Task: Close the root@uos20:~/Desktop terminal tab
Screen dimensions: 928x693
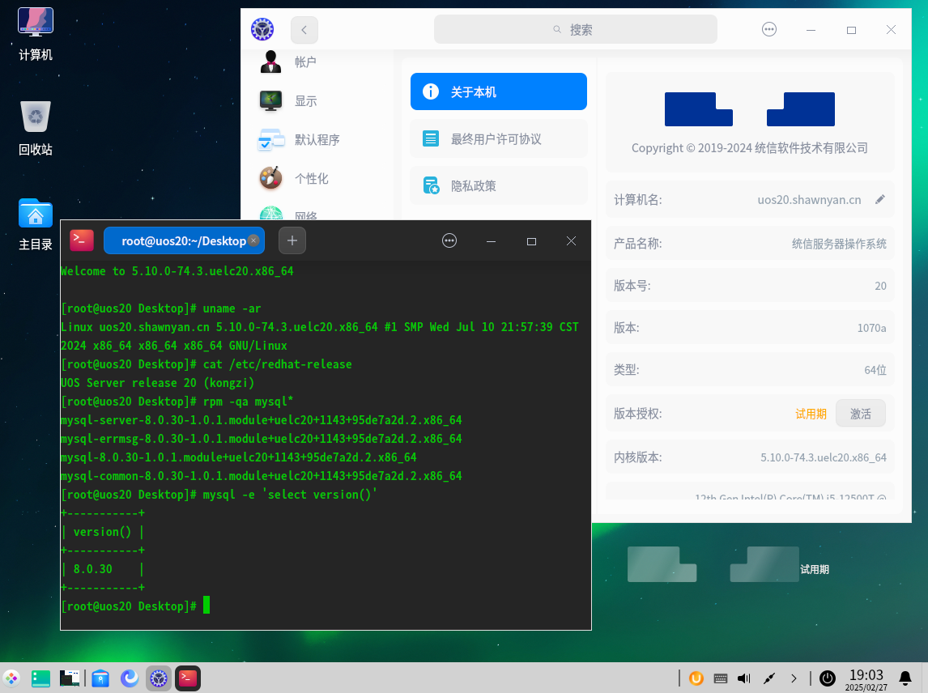Action: coord(253,240)
